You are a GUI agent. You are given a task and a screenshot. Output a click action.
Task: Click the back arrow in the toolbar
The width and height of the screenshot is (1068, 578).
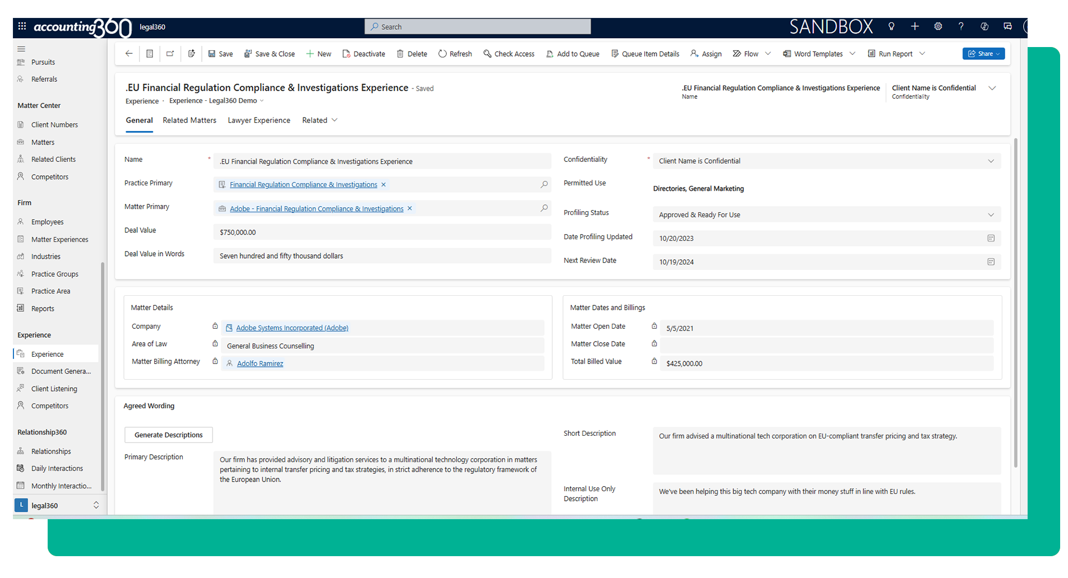point(129,54)
